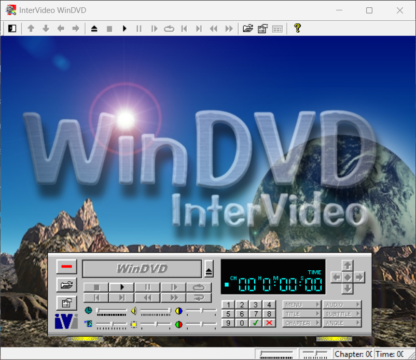Image resolution: width=416 pixels, height=360 pixels.
Task: Open the ANGLE dropdown
Action: [342, 323]
